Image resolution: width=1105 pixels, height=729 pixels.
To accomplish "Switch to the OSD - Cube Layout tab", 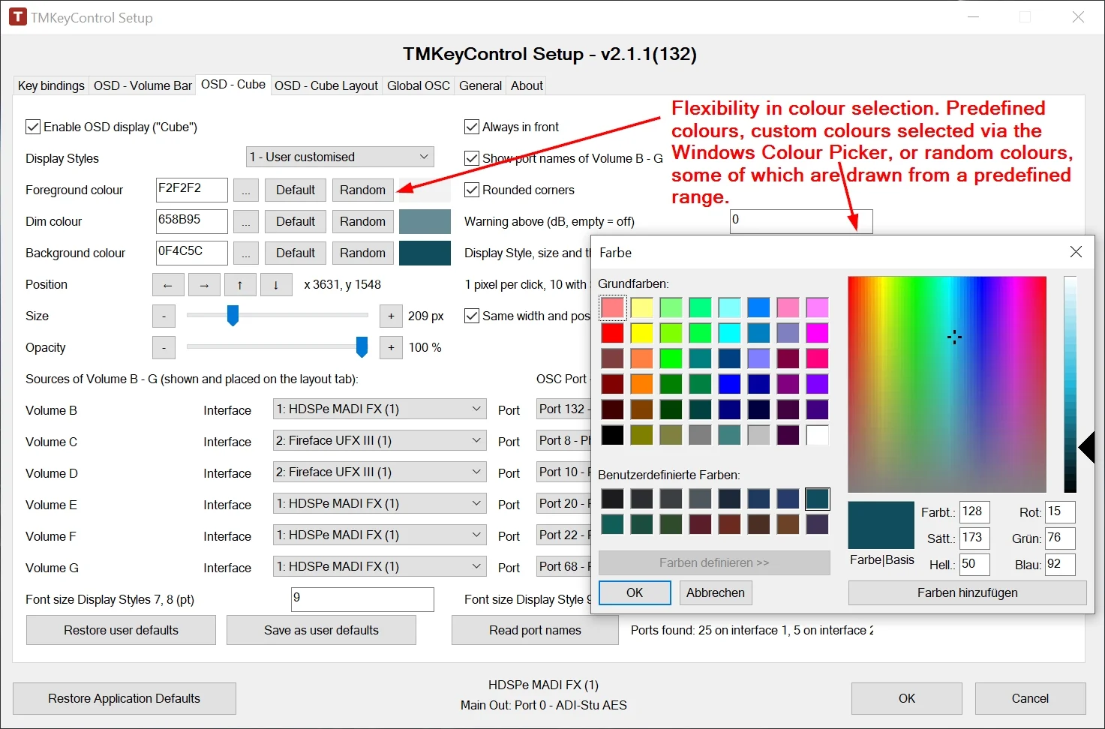I will pyautogui.click(x=326, y=85).
